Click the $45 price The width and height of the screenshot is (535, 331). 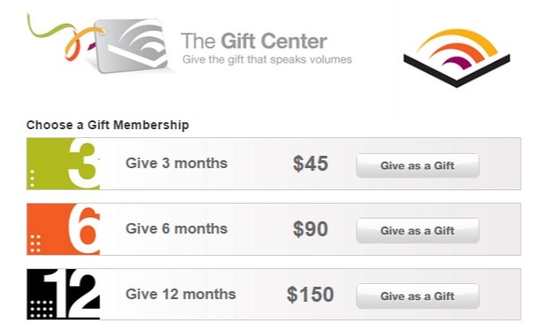(311, 164)
